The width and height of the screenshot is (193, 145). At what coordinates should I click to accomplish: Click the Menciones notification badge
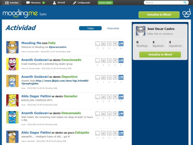point(43,3)
